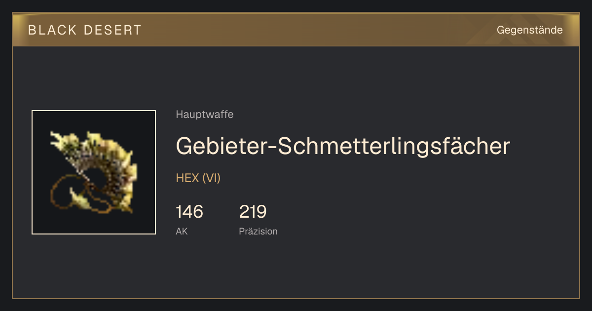Viewport: 592px width, 311px height.
Task: Select the Hauptwaffe category label
Action: [x=204, y=115]
